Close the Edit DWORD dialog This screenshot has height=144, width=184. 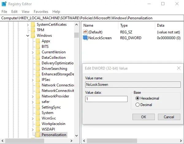[x=179, y=68]
